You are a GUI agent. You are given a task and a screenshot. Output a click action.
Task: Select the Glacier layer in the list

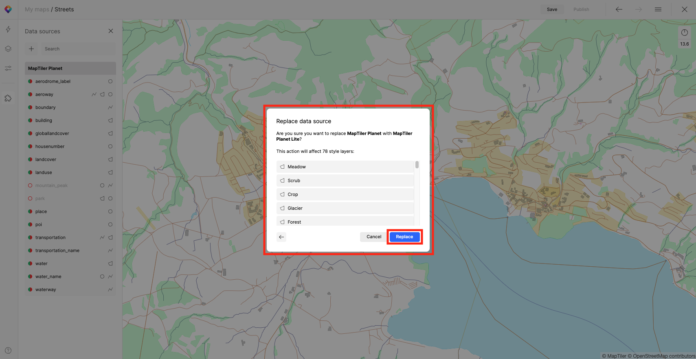pyautogui.click(x=345, y=208)
